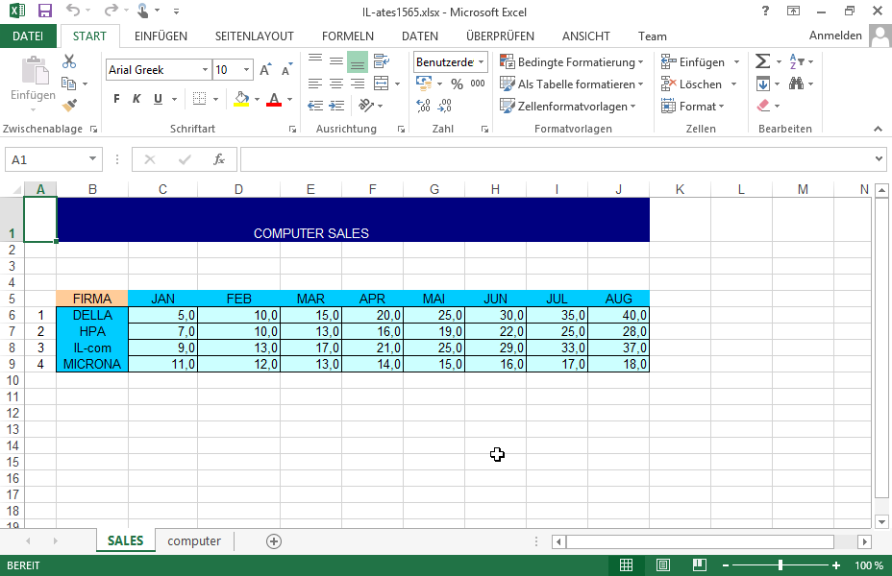Screen dimensions: 892x576
Task: Switch to DATEN tab
Action: [x=420, y=36]
